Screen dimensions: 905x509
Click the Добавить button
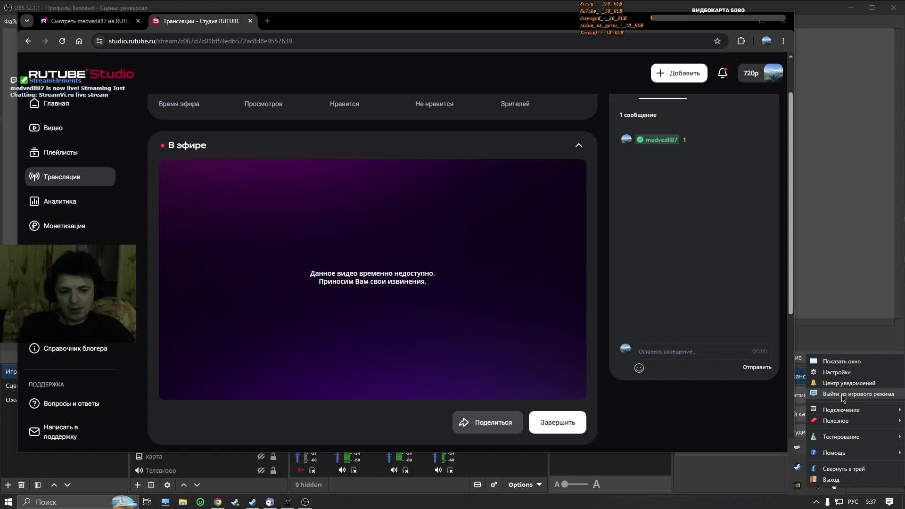point(679,73)
